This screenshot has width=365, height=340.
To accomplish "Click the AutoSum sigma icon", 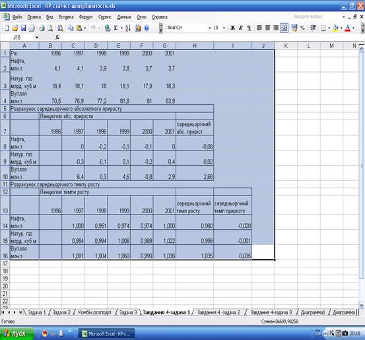I will click(116, 28).
